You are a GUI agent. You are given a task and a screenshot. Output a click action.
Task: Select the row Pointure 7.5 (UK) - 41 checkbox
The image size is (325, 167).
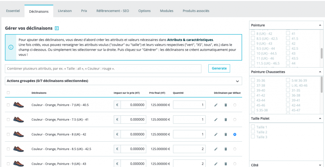coord(8,120)
